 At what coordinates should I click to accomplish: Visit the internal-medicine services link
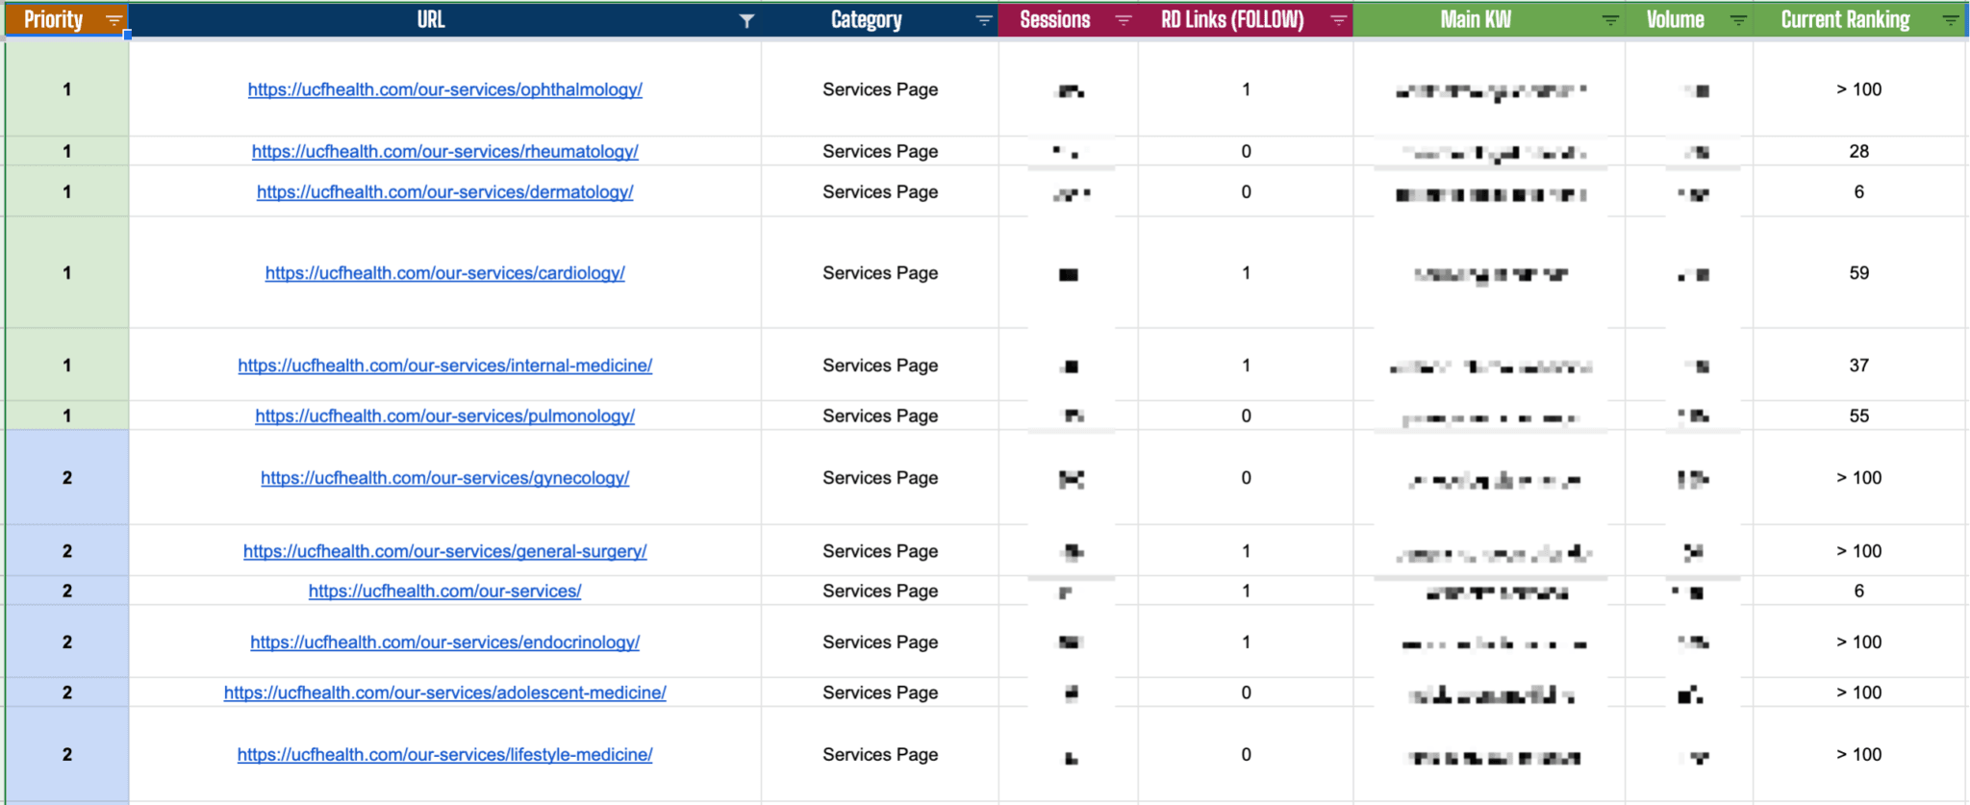444,365
